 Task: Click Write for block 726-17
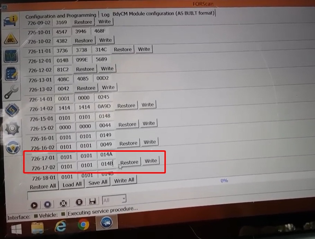coord(151,161)
